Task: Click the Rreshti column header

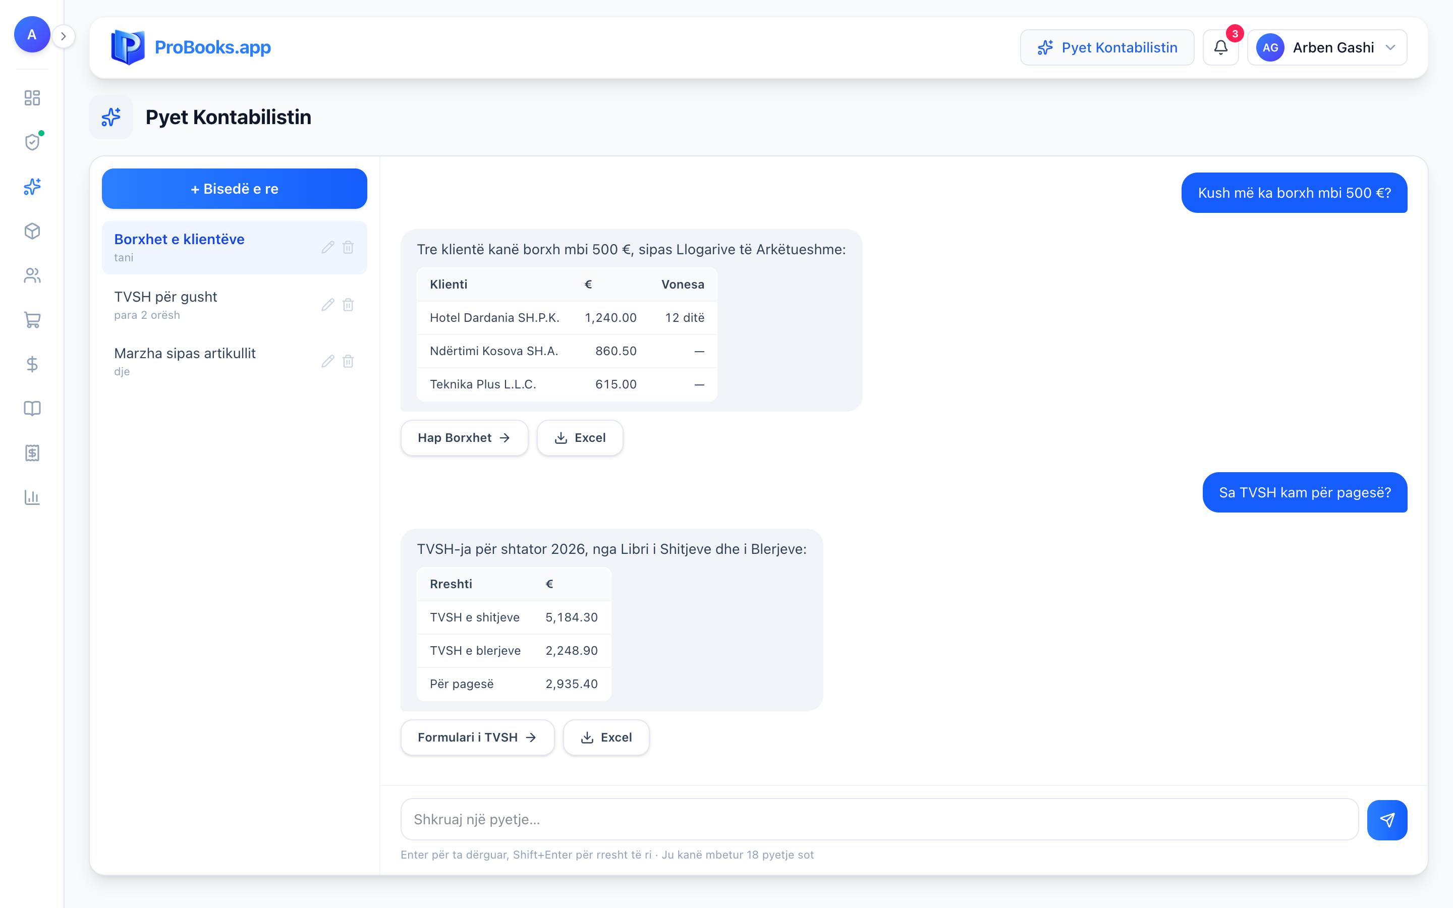Action: [x=451, y=584]
